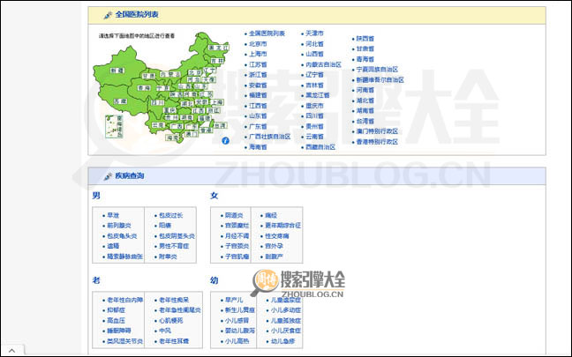
Task: Go to the 辽宁省 link
Action: tap(314, 75)
